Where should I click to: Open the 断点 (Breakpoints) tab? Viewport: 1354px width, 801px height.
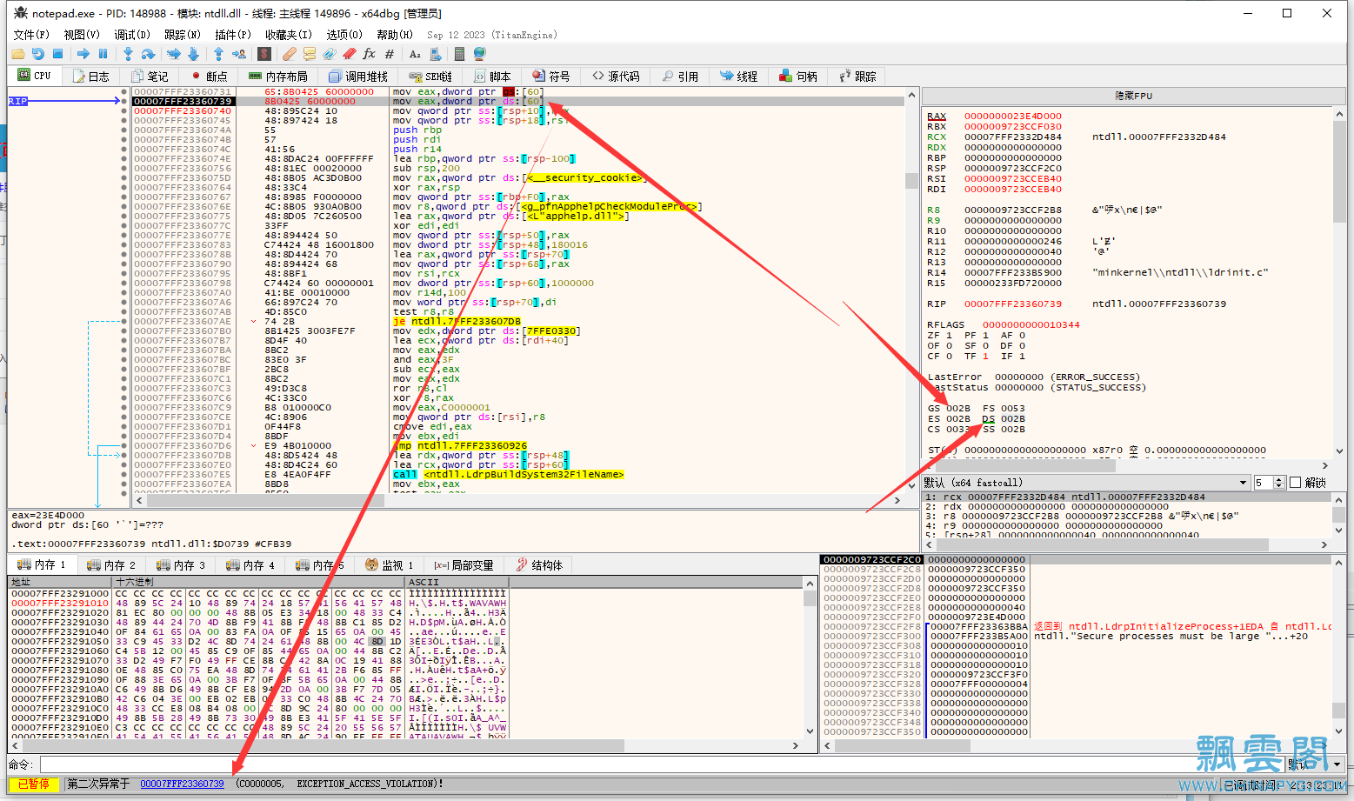pyautogui.click(x=209, y=77)
